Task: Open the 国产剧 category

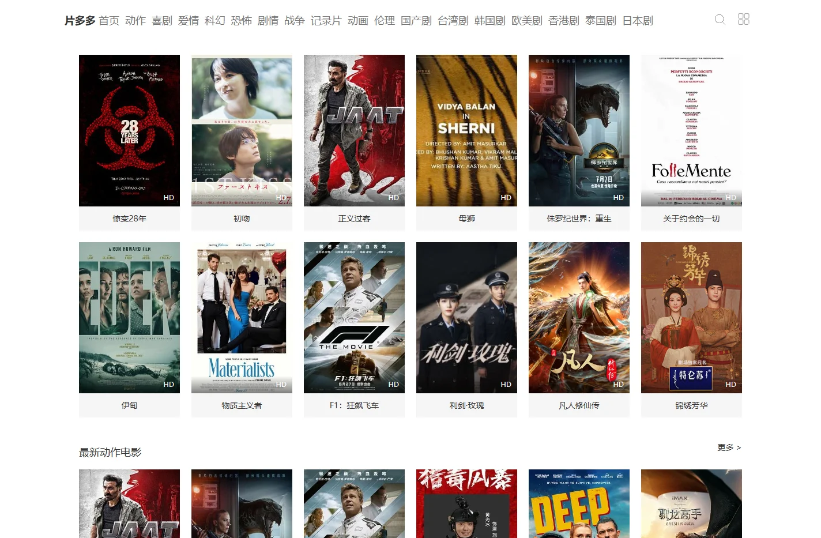Action: [416, 21]
